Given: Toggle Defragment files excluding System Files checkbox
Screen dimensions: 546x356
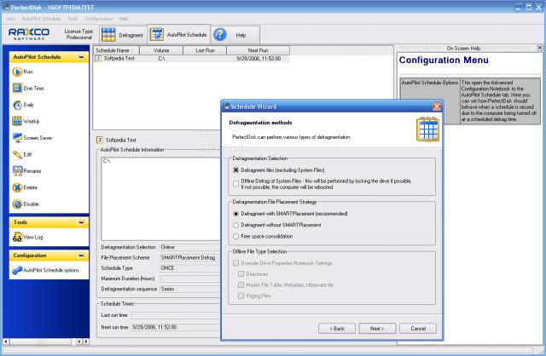Looking at the screenshot, I should [x=235, y=170].
